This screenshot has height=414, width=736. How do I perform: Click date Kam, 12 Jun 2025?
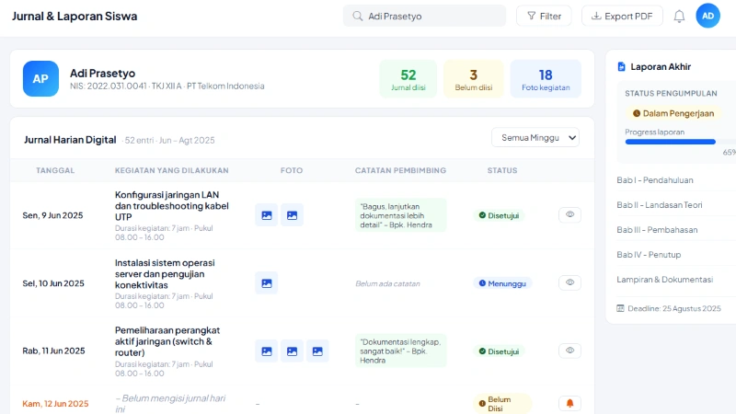pyautogui.click(x=55, y=404)
